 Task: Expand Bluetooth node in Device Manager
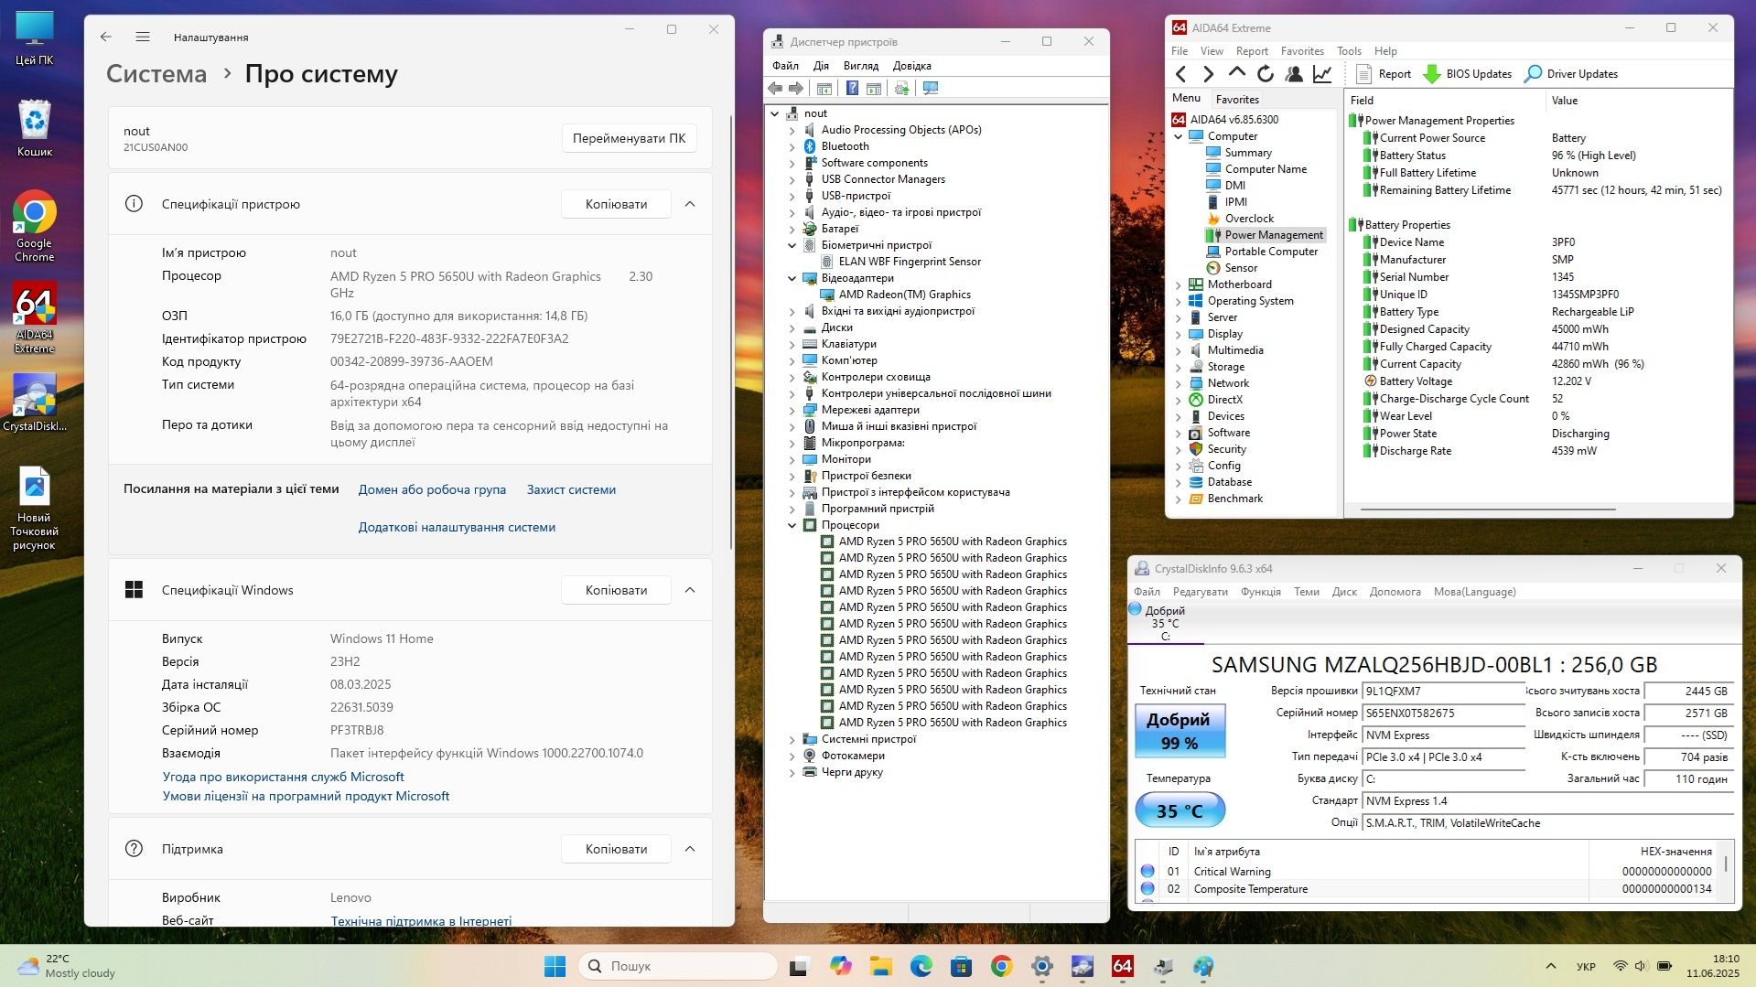(x=792, y=146)
